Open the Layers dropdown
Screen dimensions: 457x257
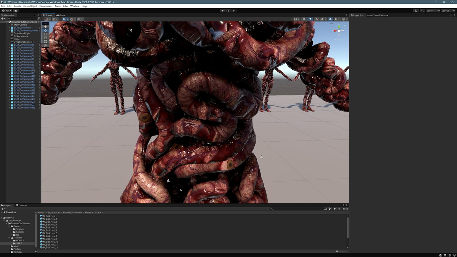[433, 11]
